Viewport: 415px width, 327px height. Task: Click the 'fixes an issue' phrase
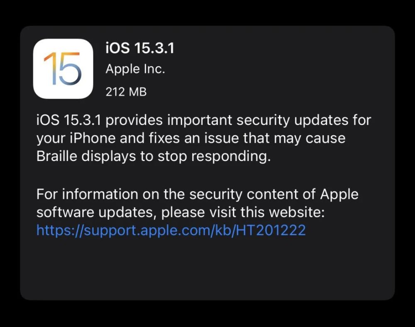pos(194,138)
